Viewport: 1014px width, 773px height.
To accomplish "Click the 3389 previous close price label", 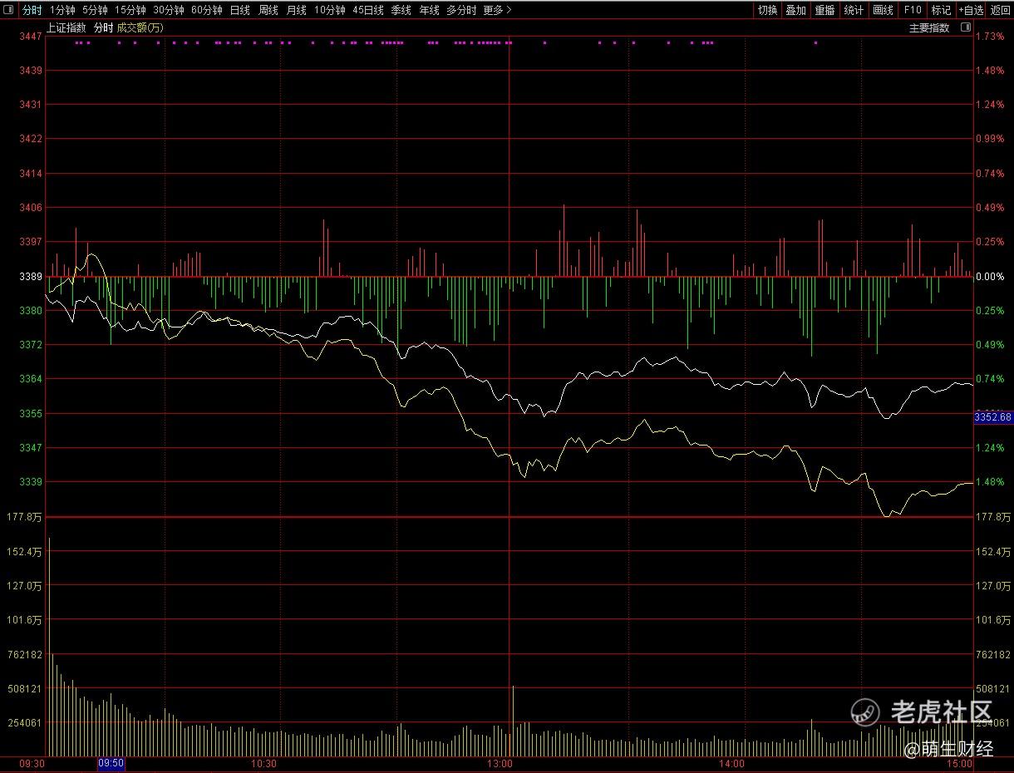I will tap(32, 276).
